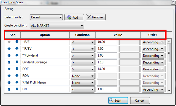The height and width of the screenshot is (106, 176).
Task: Move %Dividend row up
Action: tap(9, 55)
